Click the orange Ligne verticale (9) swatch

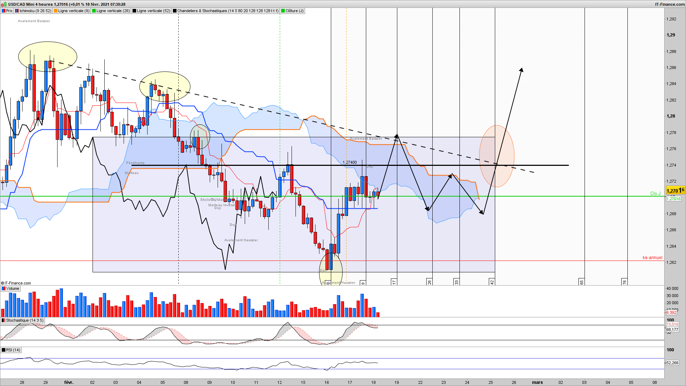click(56, 11)
